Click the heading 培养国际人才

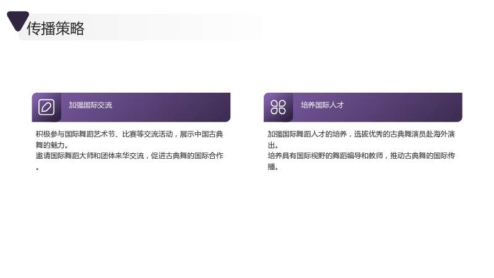pos(322,105)
